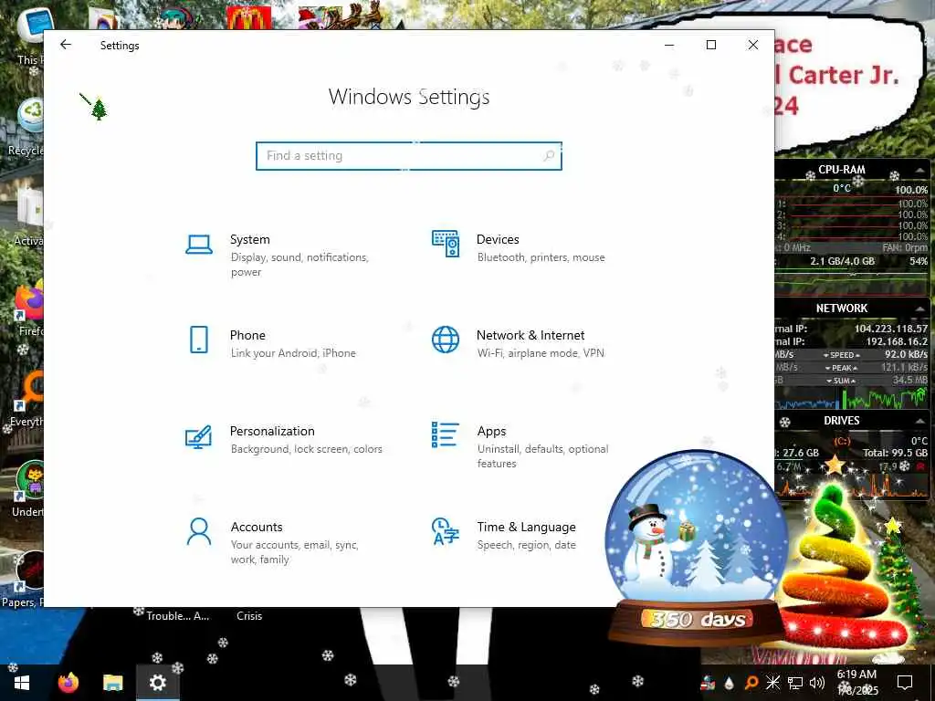The width and height of the screenshot is (935, 701).
Task: Click the magnifier icon in the search box
Action: coord(549,155)
